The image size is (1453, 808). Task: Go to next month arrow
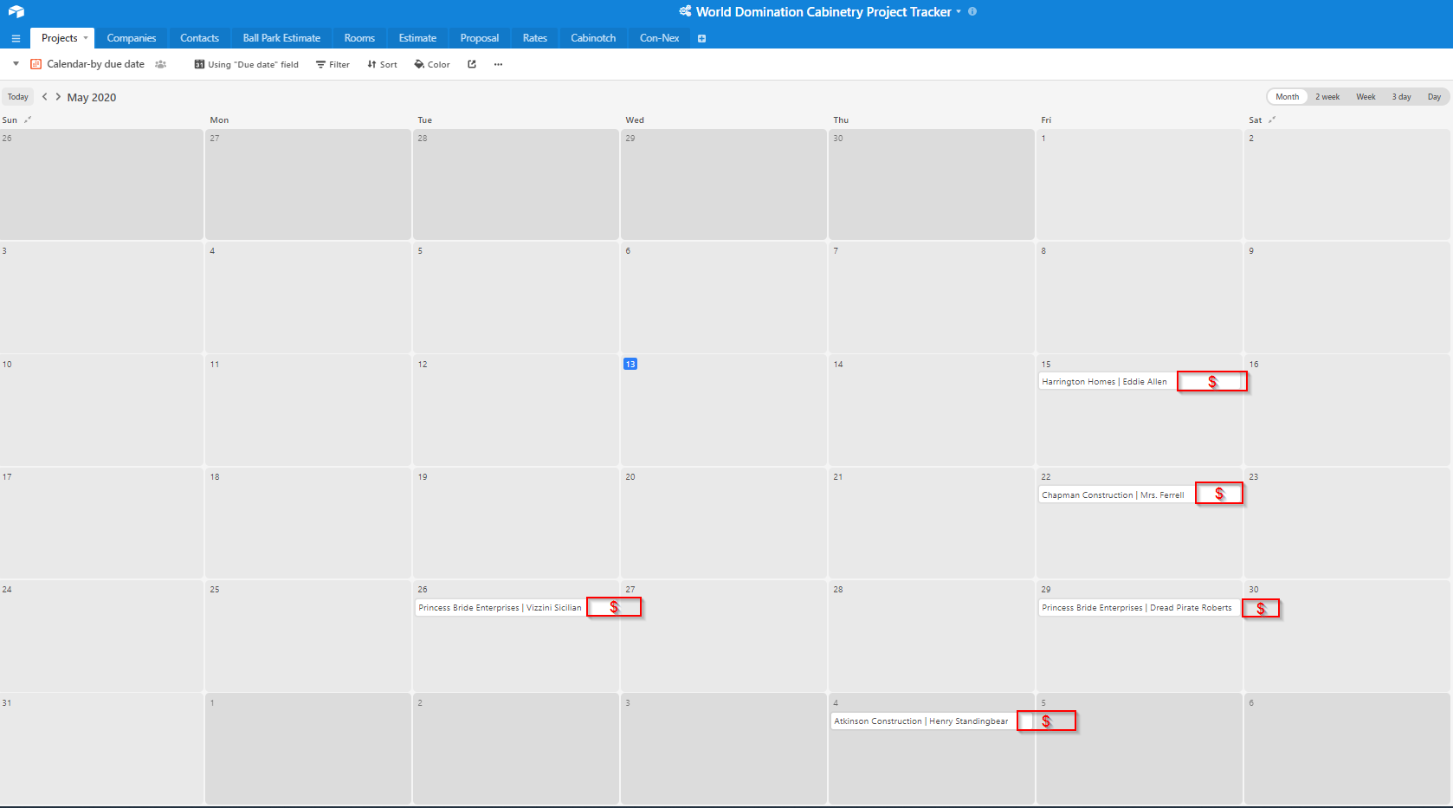pyautogui.click(x=58, y=97)
